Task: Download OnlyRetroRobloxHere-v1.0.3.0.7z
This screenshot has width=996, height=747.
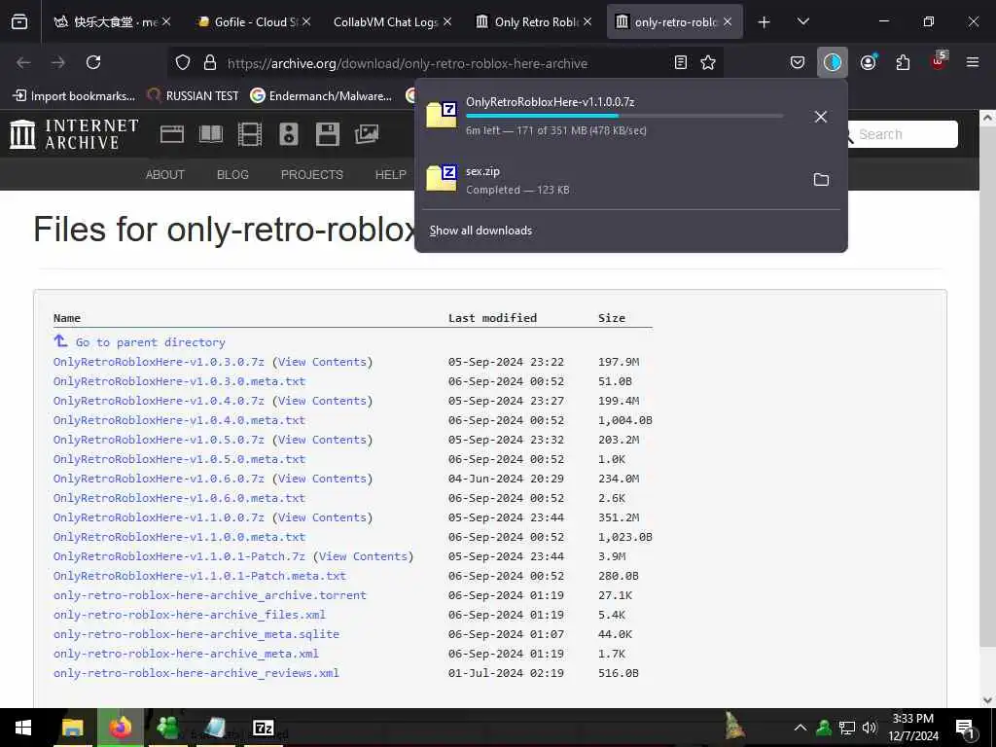Action: point(159,362)
